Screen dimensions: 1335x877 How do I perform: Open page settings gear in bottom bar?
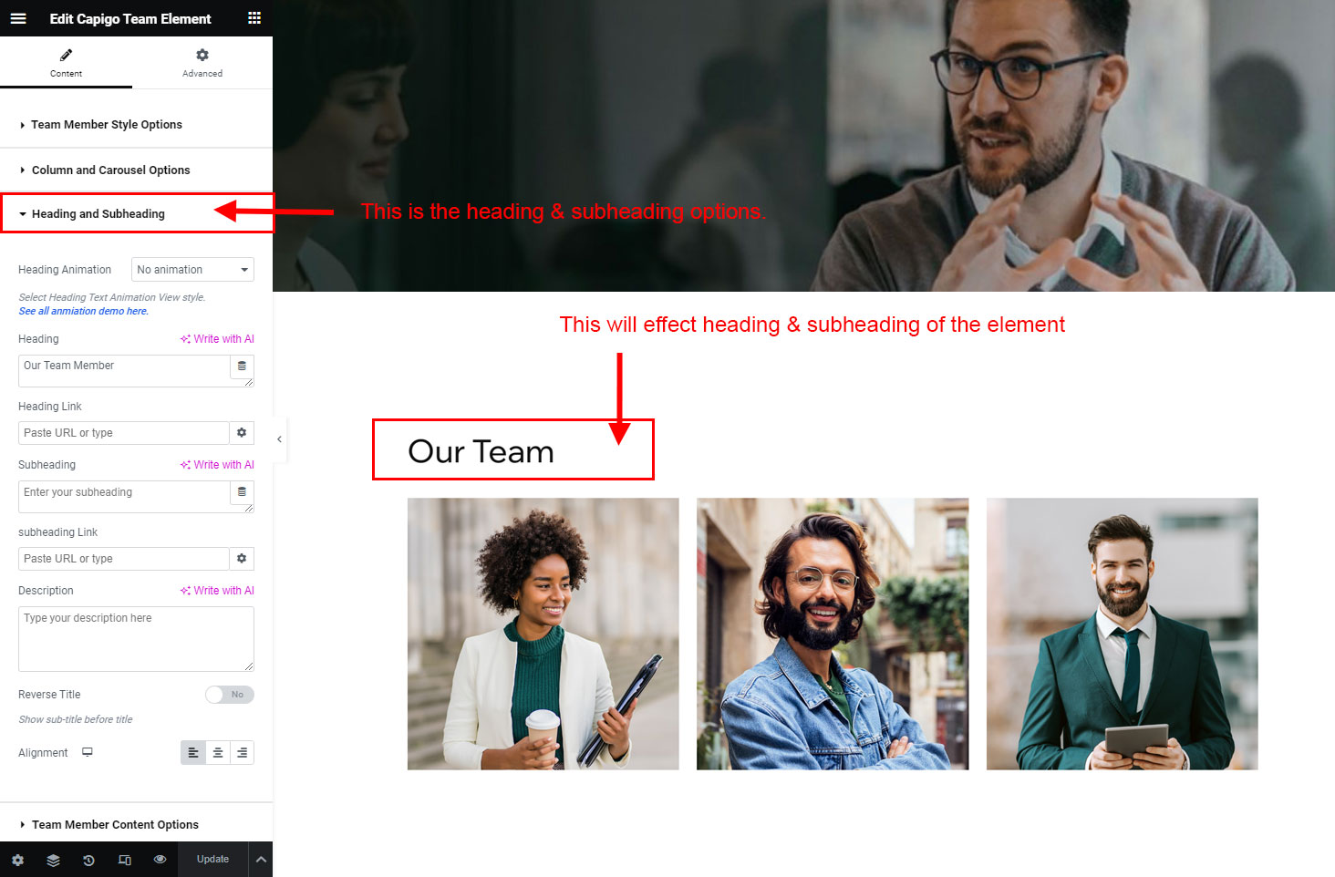tap(17, 860)
